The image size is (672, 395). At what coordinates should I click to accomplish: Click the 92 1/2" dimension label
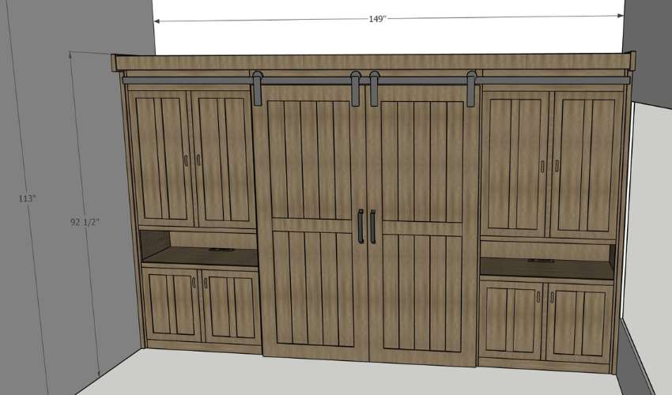86,223
